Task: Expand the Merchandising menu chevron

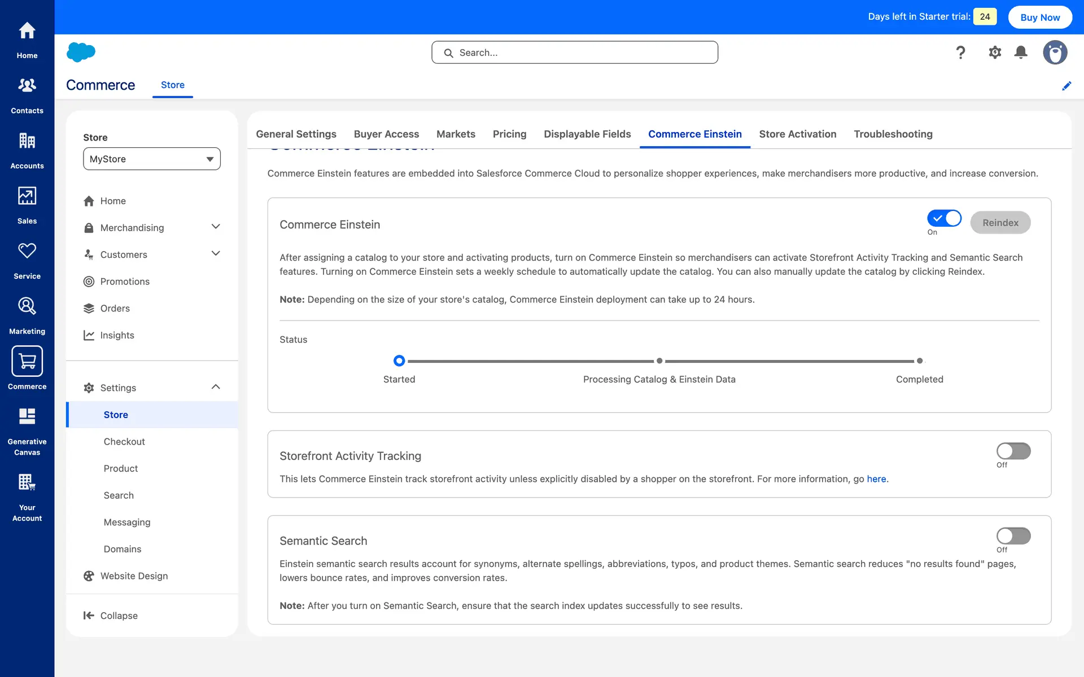Action: coord(216,227)
